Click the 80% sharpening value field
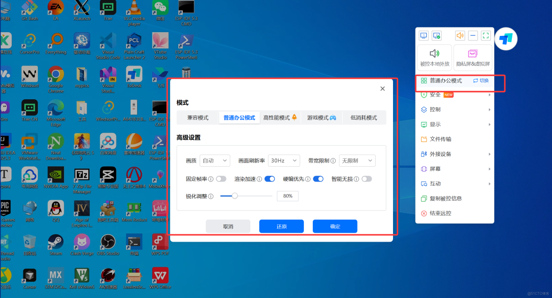This screenshot has width=552, height=298. [x=288, y=196]
